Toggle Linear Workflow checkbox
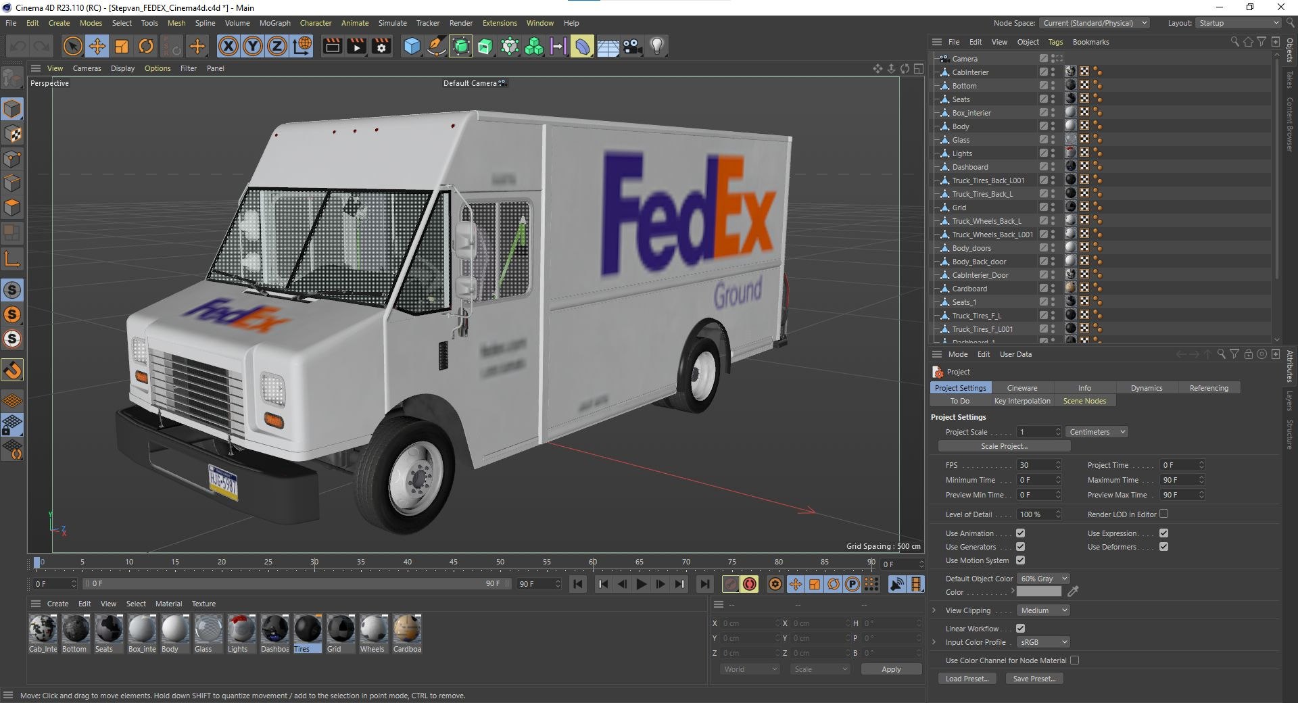The width and height of the screenshot is (1298, 703). [x=1020, y=629]
